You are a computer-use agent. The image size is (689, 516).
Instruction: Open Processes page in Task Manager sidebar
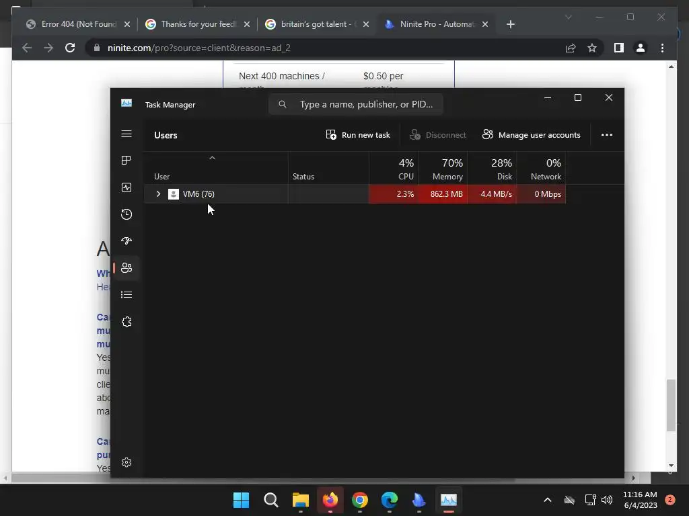[x=126, y=161]
